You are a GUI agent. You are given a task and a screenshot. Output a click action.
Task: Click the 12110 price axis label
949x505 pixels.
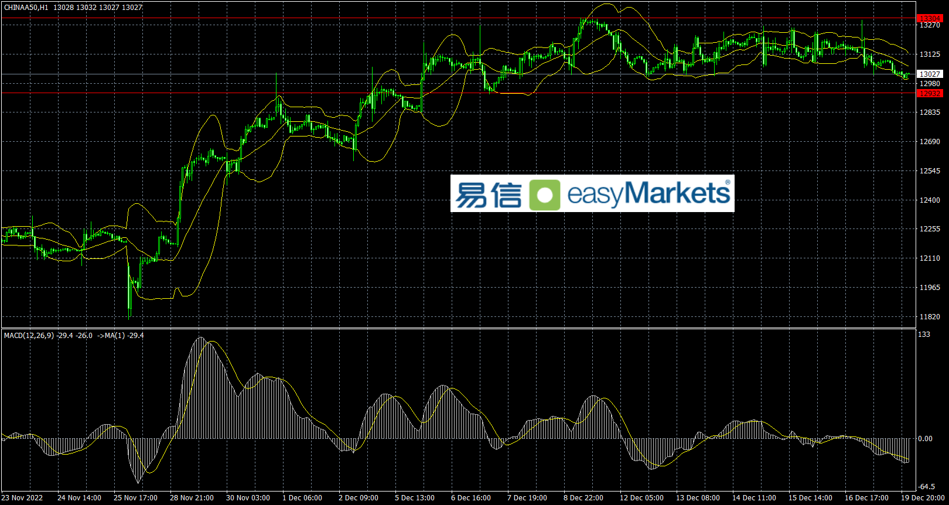point(930,258)
